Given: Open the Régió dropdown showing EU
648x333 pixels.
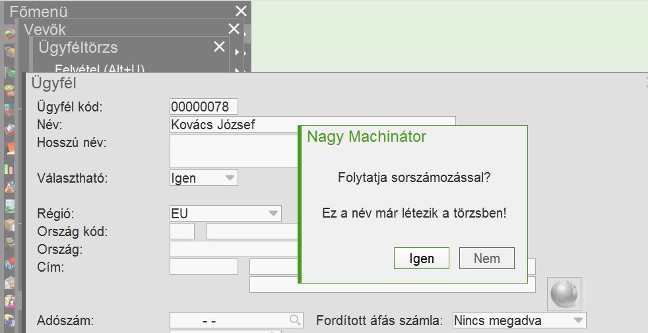Looking at the screenshot, I should pos(226,214).
